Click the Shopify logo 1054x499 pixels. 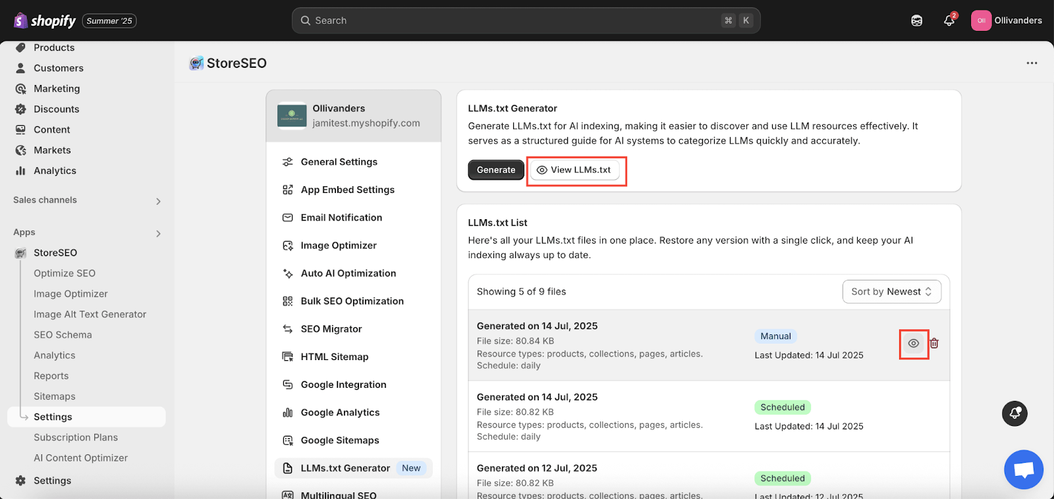point(45,21)
